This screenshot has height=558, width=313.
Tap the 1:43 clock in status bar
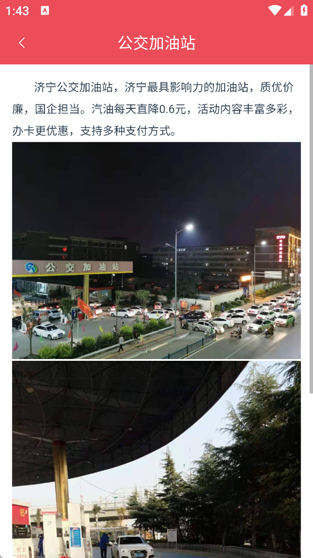[x=17, y=11]
